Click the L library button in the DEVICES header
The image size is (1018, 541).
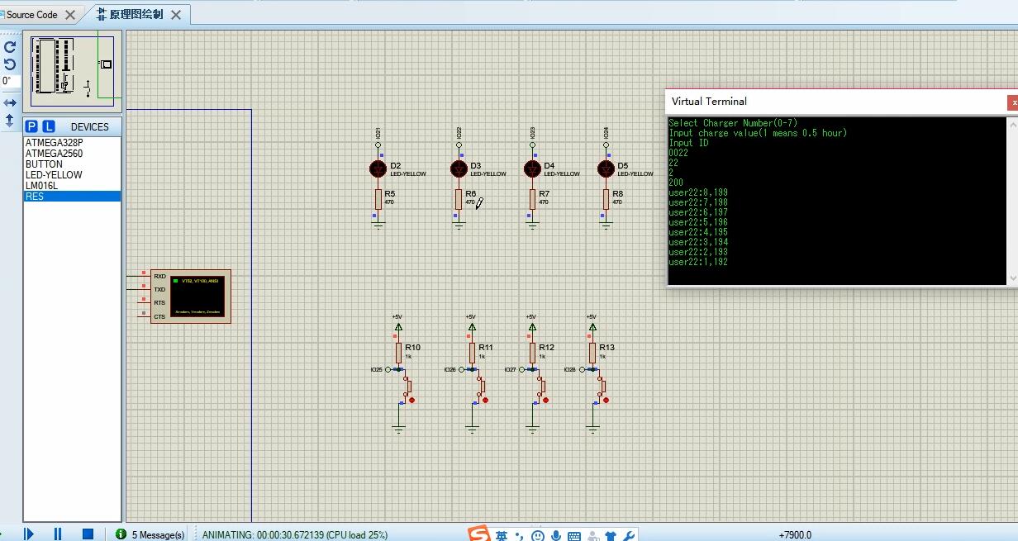pyautogui.click(x=49, y=126)
